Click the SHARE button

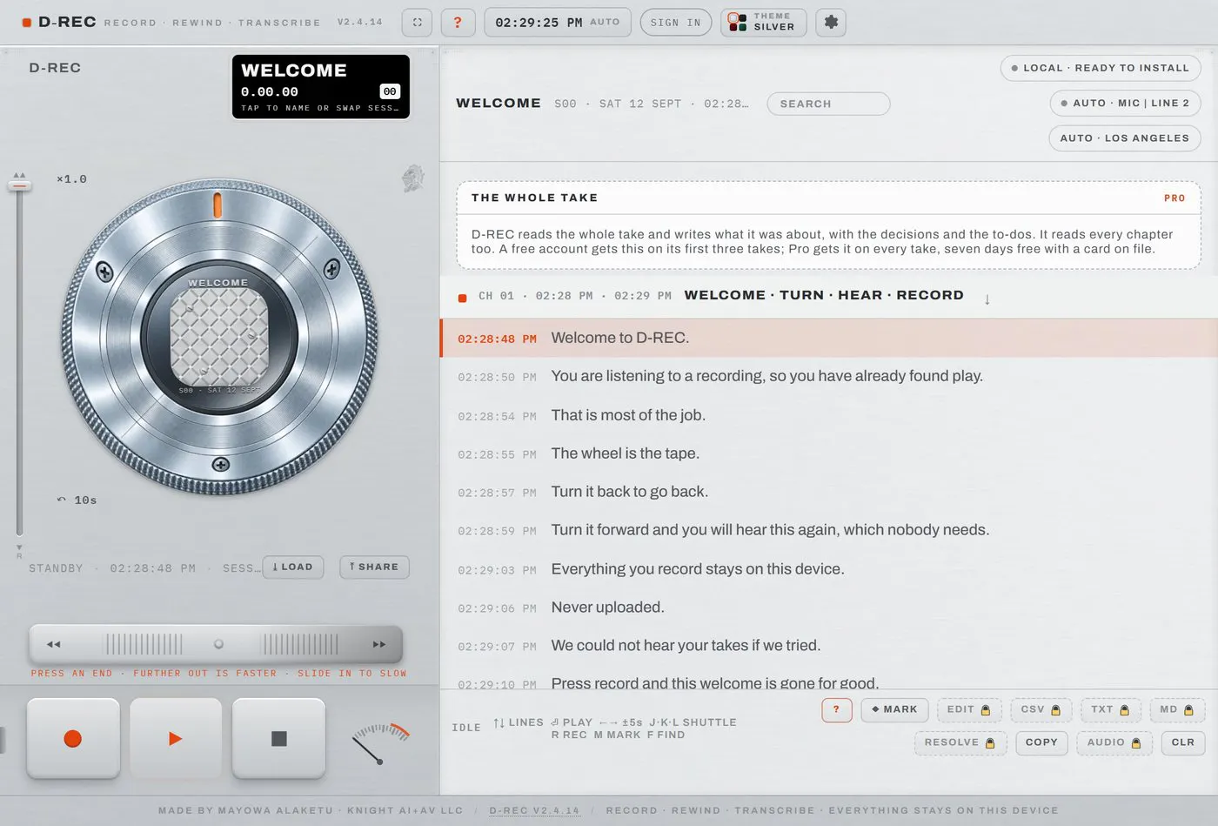[374, 567]
